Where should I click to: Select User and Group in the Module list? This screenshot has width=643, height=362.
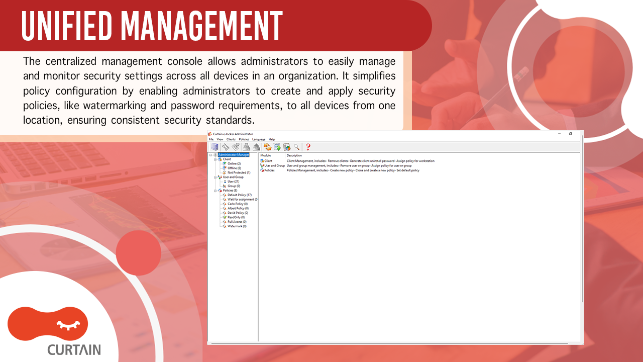274,165
